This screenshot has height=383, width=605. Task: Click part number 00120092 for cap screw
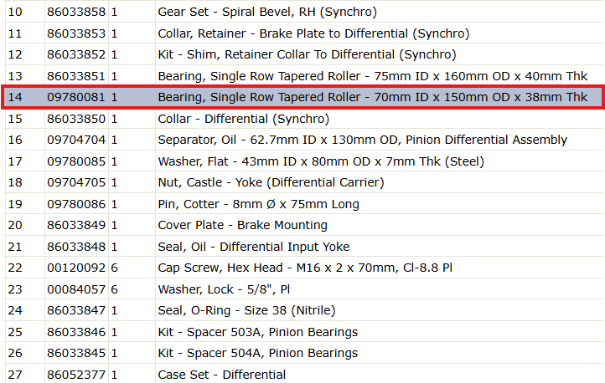pyautogui.click(x=76, y=268)
